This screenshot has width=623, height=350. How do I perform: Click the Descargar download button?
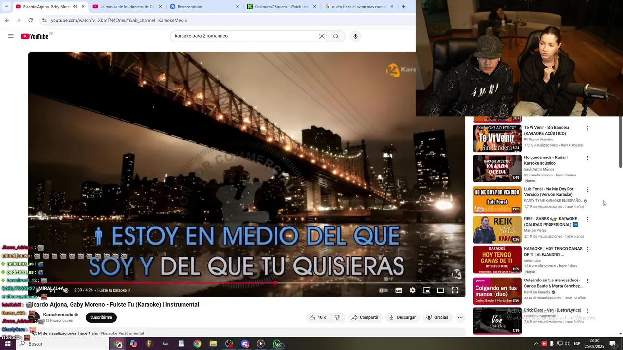[402, 317]
